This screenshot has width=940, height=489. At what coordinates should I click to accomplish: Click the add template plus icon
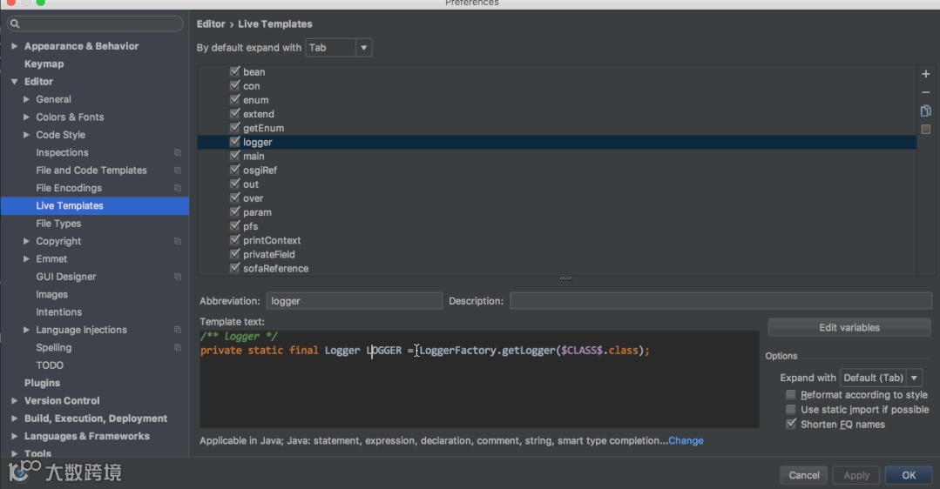925,75
